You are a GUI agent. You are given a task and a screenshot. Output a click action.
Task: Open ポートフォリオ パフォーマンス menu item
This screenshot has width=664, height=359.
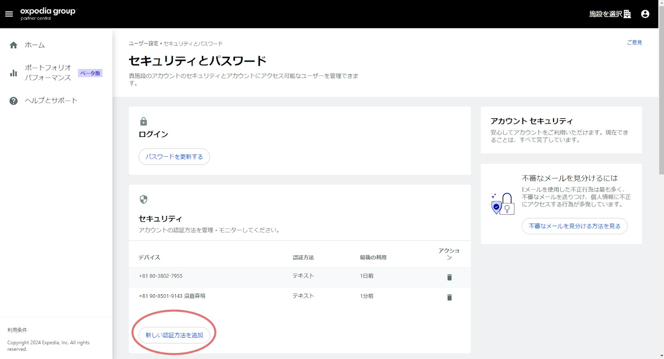[48, 73]
